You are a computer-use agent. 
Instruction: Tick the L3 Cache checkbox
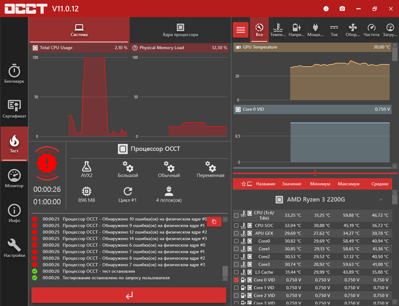click(236, 272)
